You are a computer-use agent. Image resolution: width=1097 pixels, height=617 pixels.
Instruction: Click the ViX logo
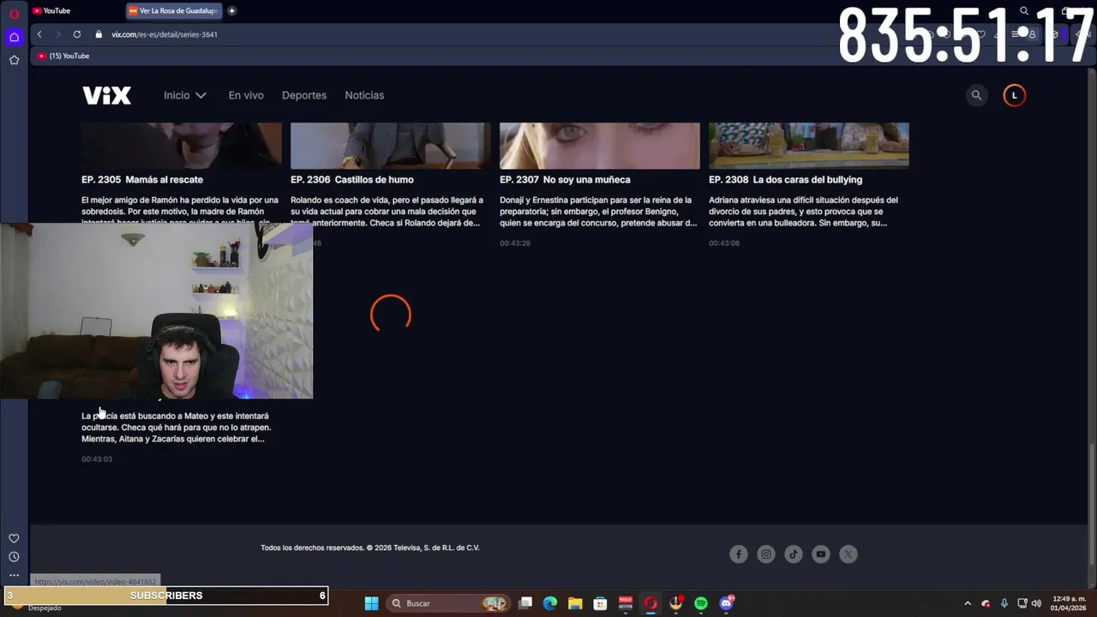(x=106, y=95)
